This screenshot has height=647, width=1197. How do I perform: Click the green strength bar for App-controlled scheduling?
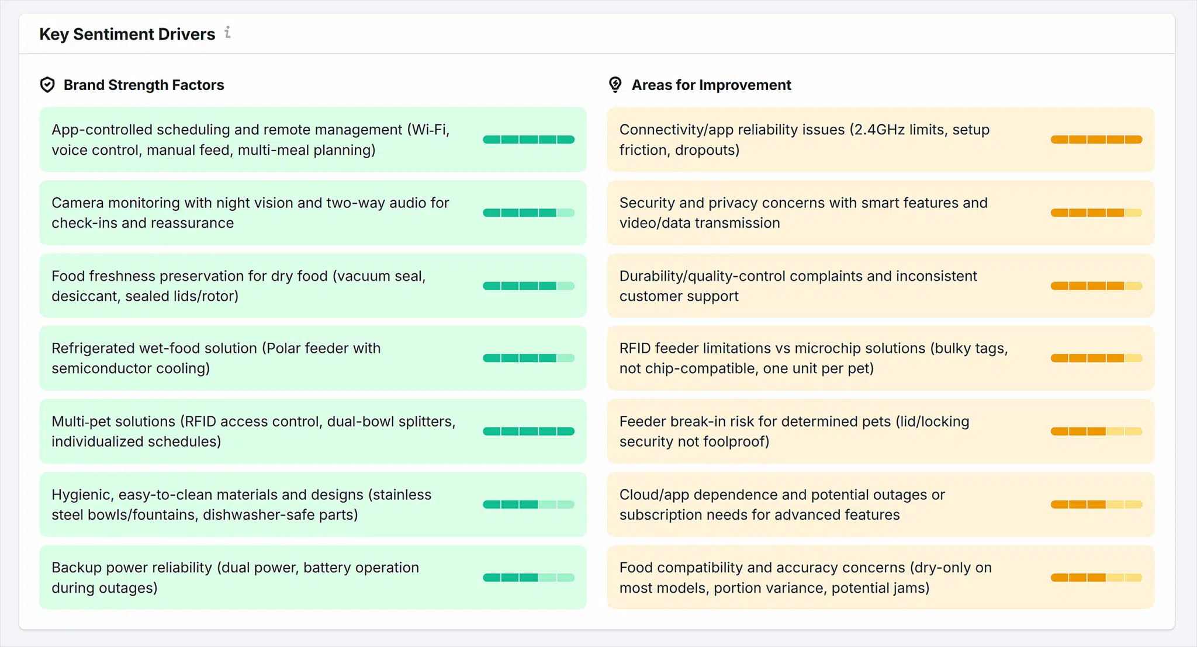(x=528, y=140)
